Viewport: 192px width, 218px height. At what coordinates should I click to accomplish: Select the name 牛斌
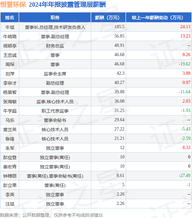point(10,27)
